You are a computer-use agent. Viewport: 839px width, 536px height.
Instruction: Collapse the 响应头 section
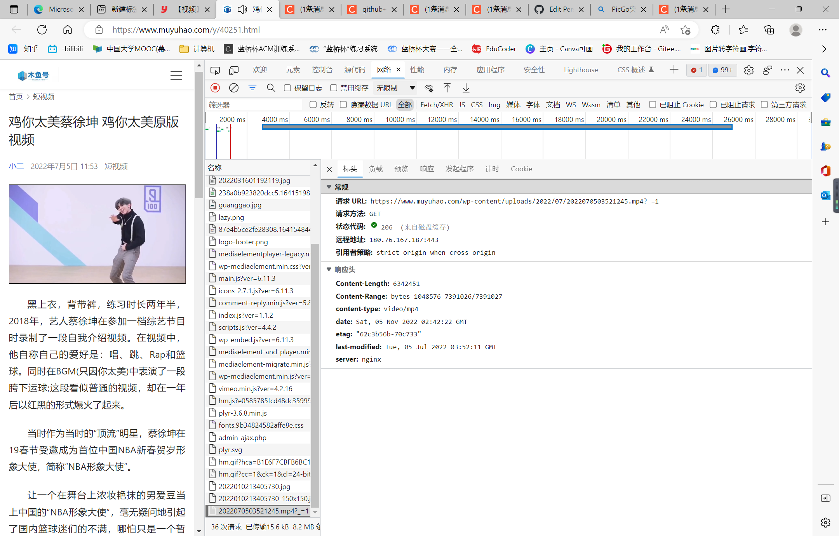pos(329,269)
